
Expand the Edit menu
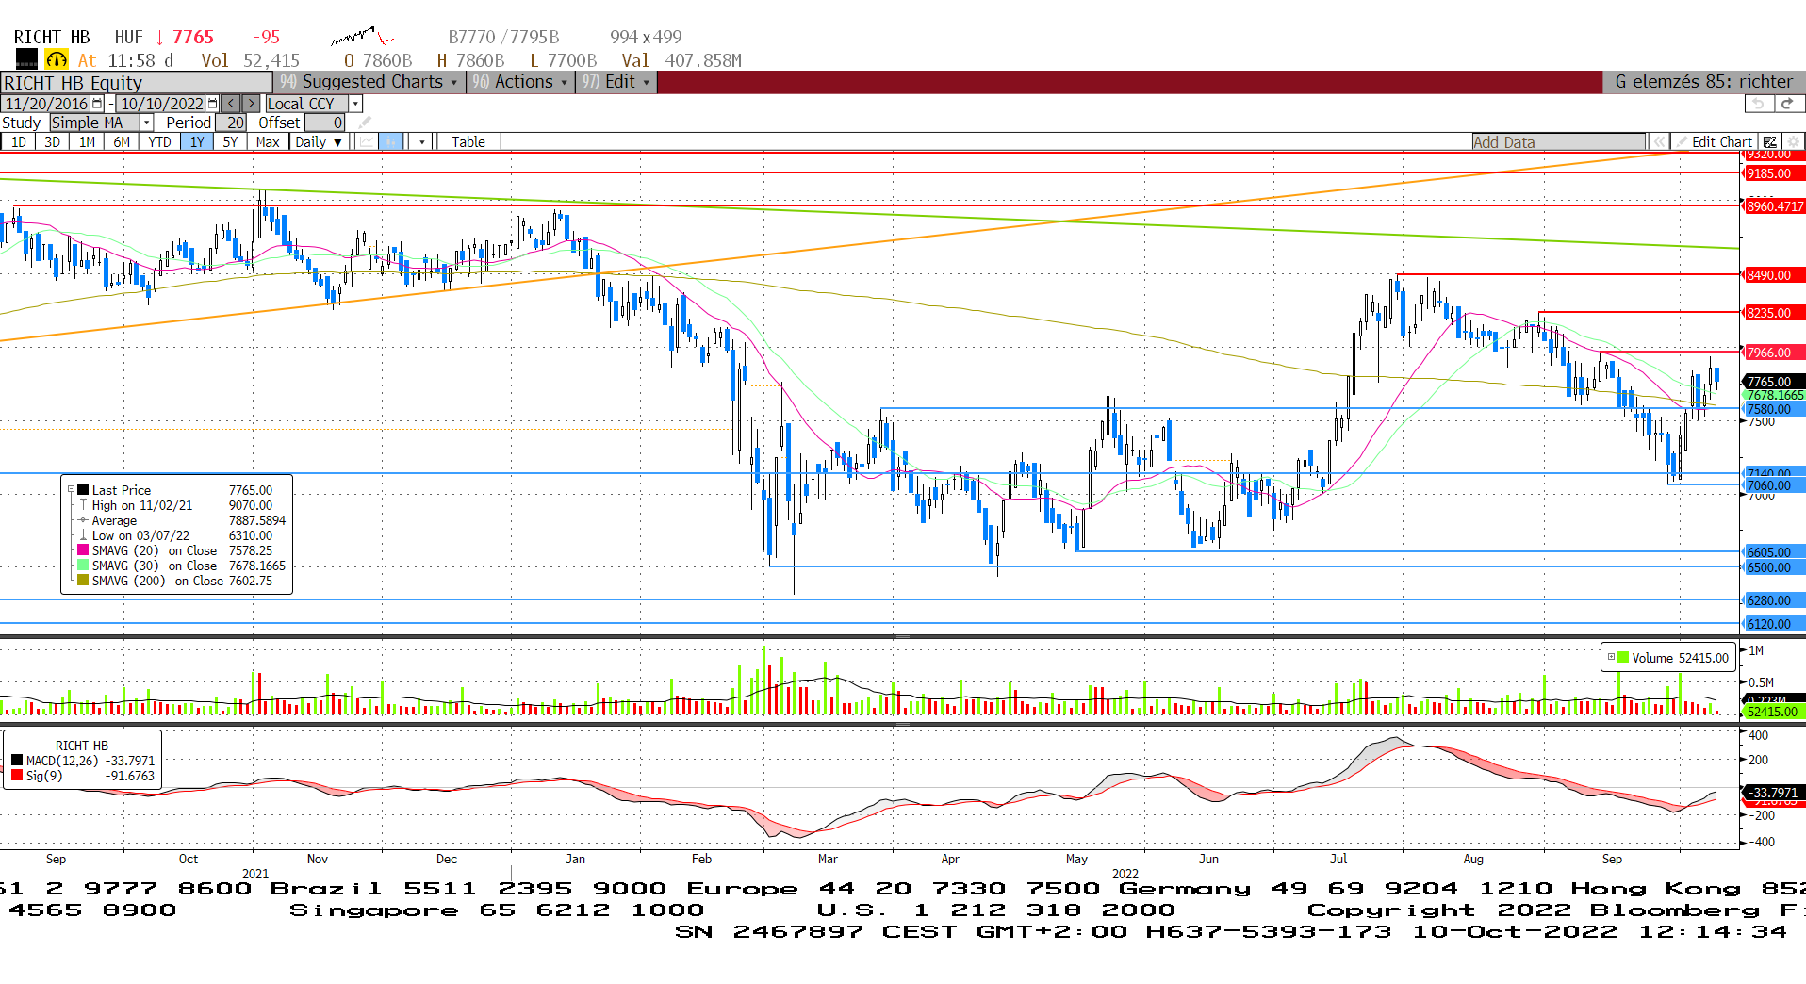(x=616, y=82)
